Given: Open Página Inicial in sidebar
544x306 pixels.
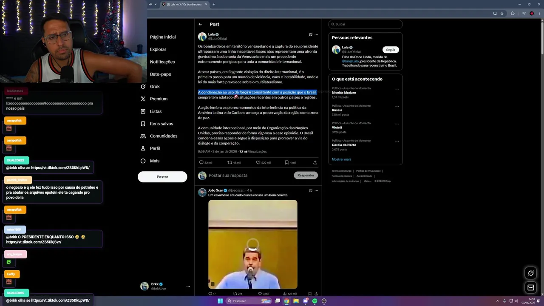Looking at the screenshot, I should [x=163, y=37].
